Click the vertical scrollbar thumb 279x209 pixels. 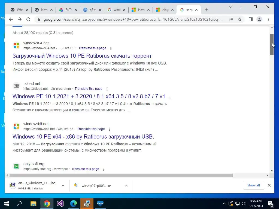(272, 44)
